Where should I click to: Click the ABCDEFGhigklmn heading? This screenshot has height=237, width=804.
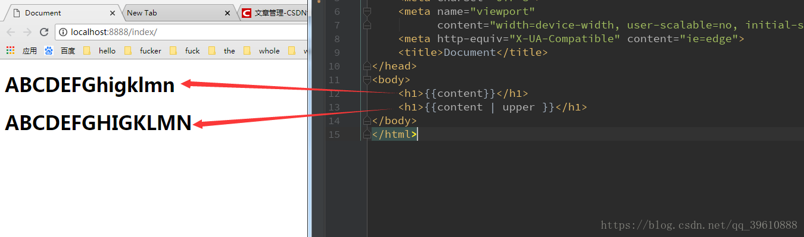(x=90, y=86)
